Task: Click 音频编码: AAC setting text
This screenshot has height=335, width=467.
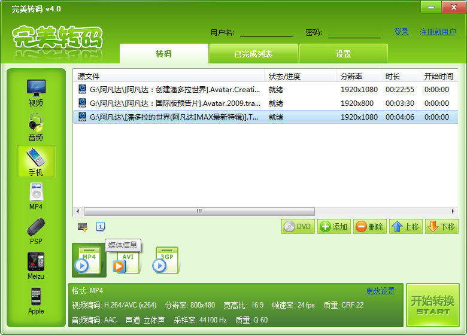Action: pyautogui.click(x=94, y=320)
